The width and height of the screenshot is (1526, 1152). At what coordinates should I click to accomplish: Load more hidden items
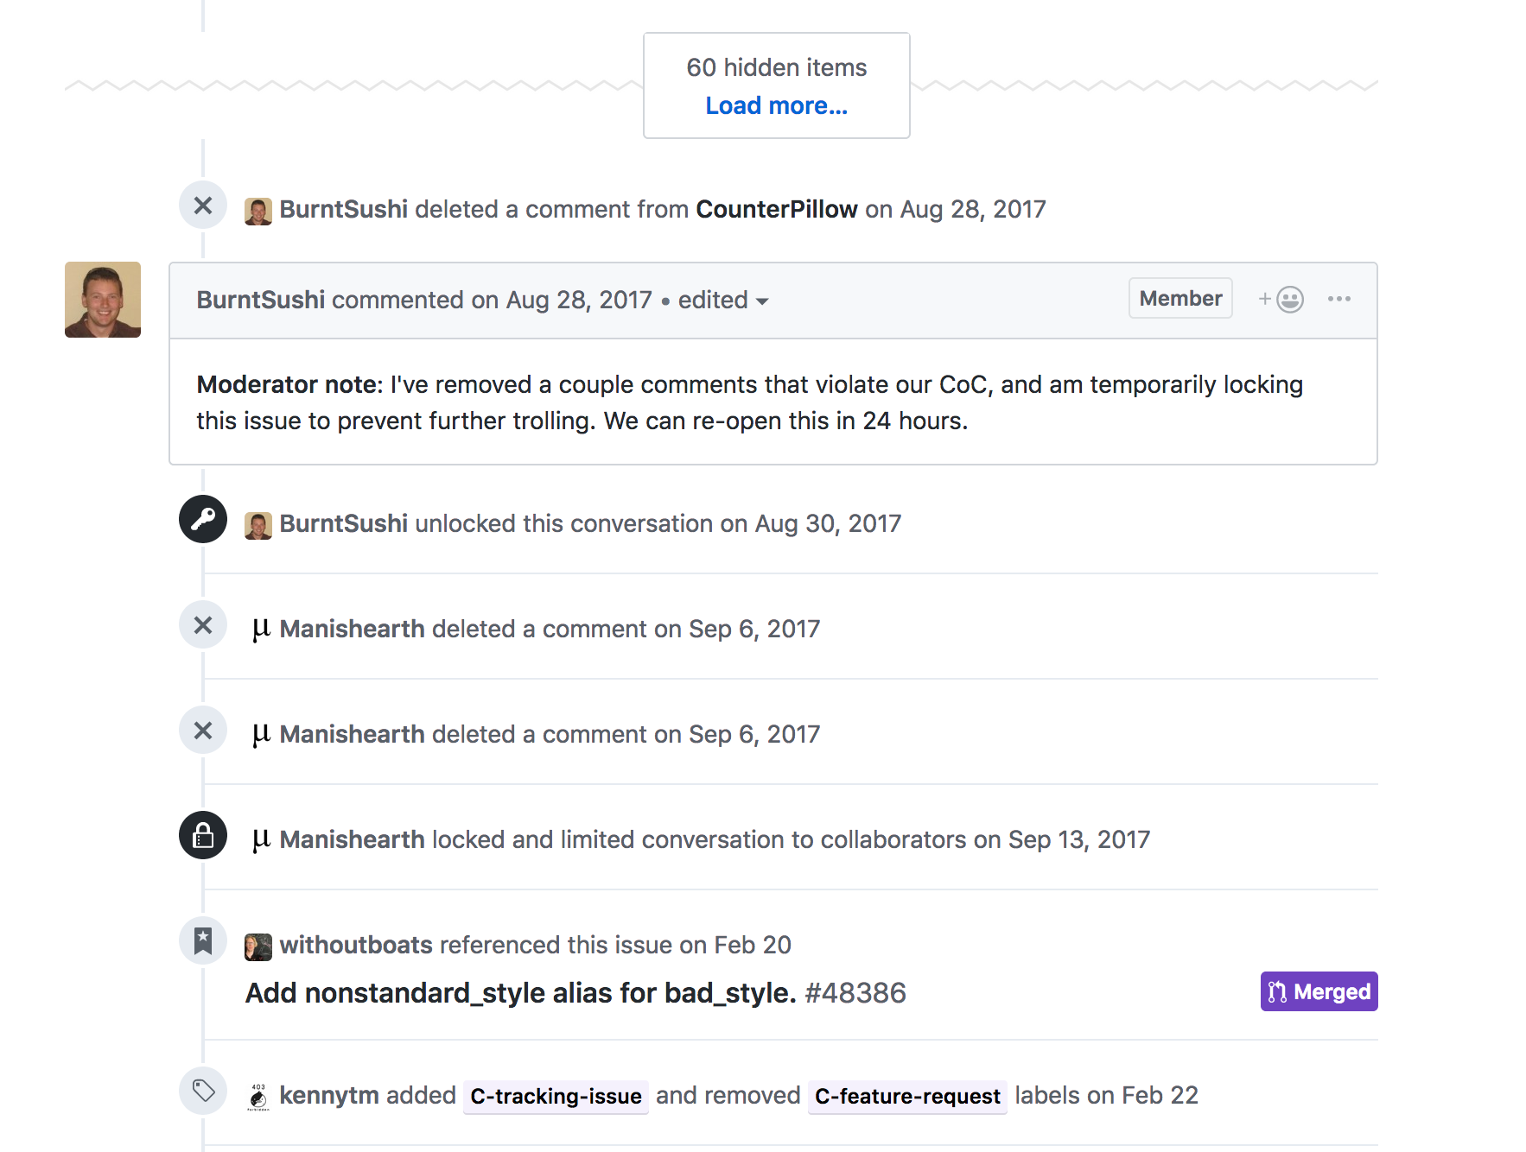776,105
